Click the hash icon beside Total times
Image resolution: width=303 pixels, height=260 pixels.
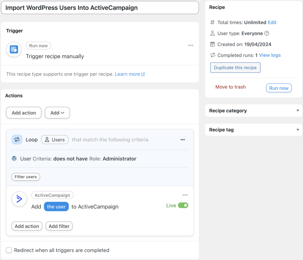pos(212,22)
